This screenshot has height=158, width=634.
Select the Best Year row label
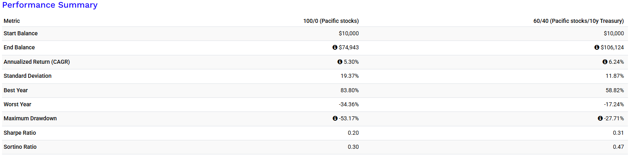16,90
